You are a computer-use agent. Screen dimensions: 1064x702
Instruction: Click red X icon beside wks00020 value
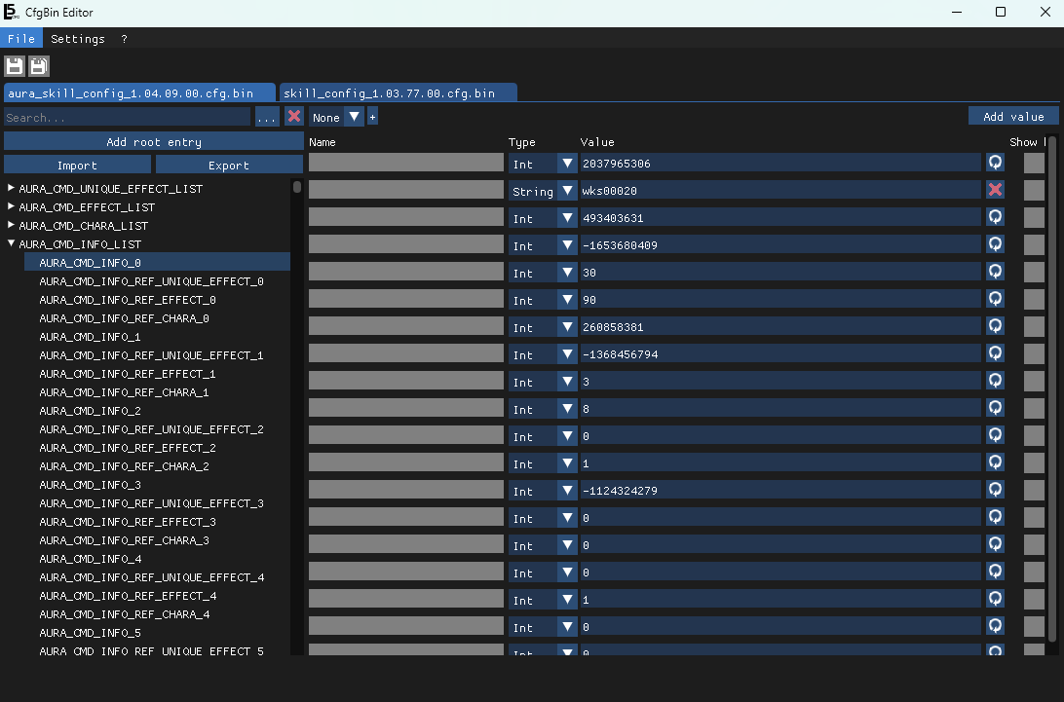995,190
